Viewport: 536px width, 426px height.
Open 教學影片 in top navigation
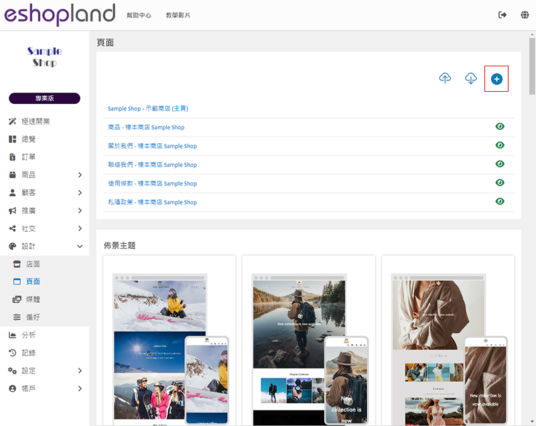(178, 15)
